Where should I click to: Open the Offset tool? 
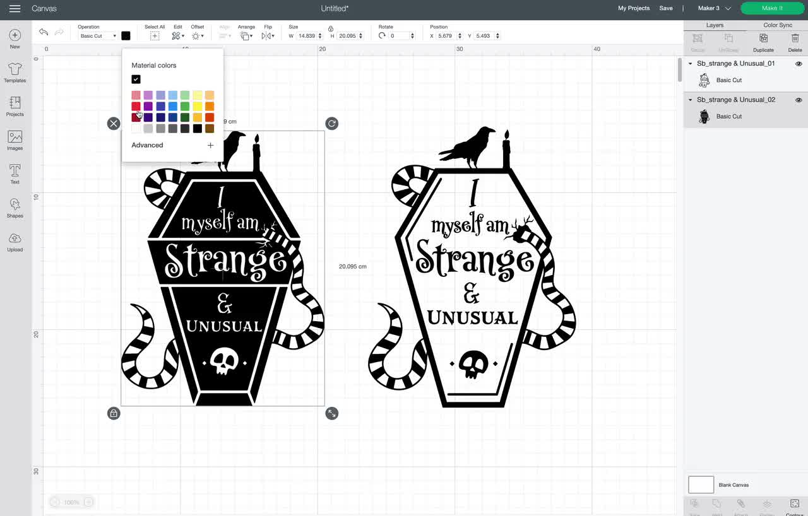[197, 36]
